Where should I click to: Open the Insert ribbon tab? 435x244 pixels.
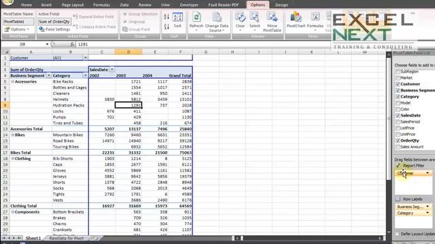(x=46, y=5)
